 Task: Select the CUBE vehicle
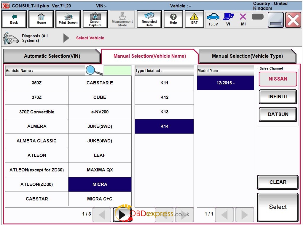point(100,97)
